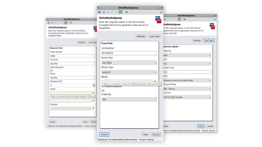This screenshot has height=147, width=262.
Task: Click Defaults in the Magazine Rack window
Action: 82,42
